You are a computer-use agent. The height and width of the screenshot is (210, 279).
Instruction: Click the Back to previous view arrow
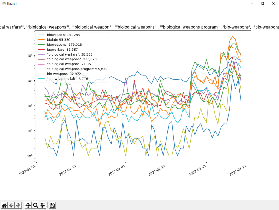coord(11,205)
